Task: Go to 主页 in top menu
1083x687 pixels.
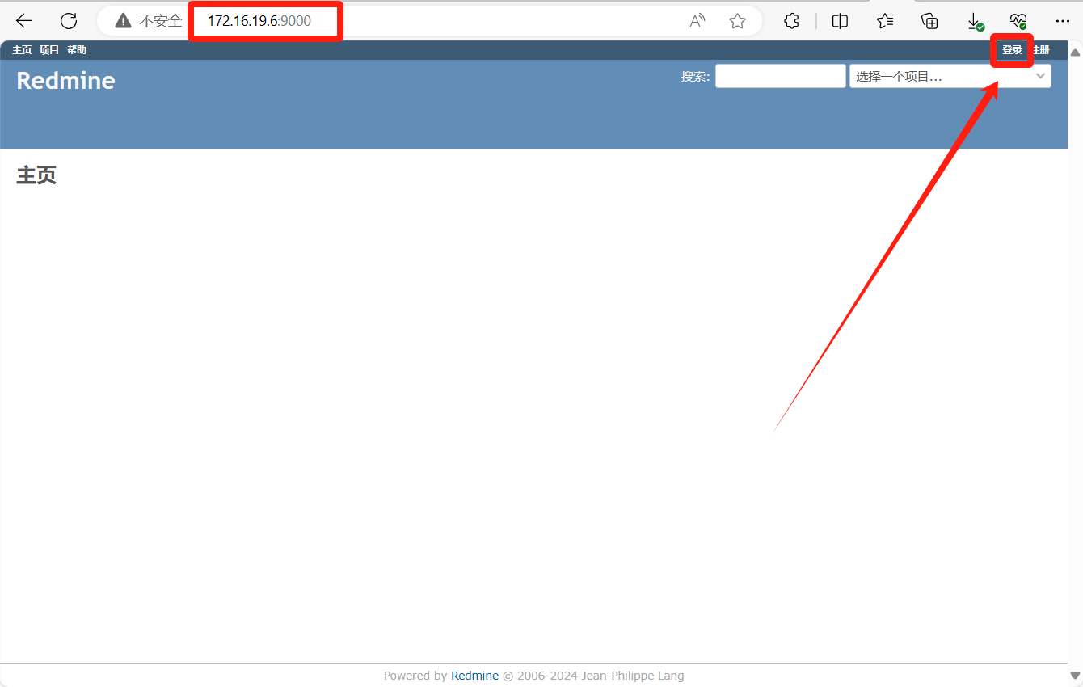Action: [x=22, y=50]
